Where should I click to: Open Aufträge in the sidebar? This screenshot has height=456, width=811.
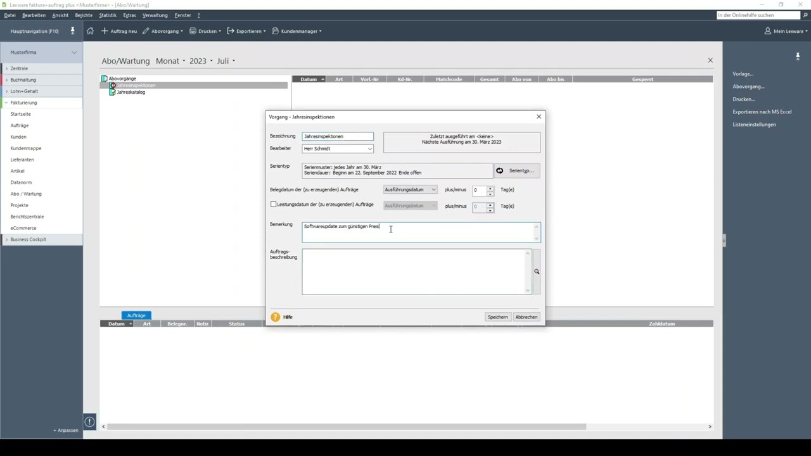[x=19, y=125]
